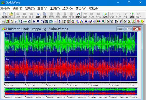146x100 pixels.
Task: Click the 替换 (Replace) toolbar button
Action: coord(71,15)
